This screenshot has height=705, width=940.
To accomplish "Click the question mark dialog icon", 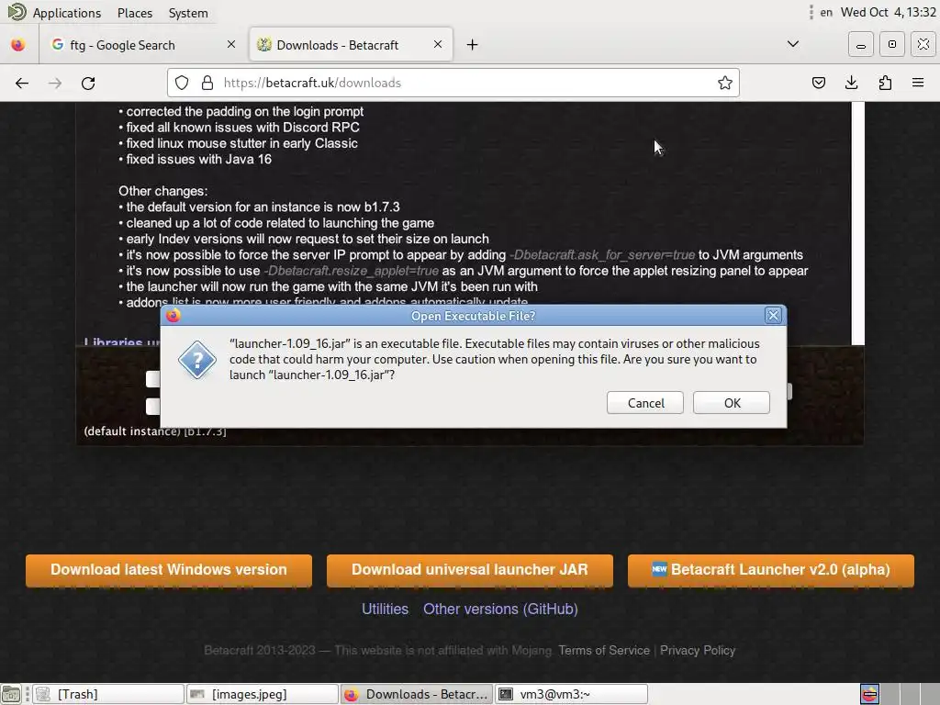I will [x=196, y=360].
